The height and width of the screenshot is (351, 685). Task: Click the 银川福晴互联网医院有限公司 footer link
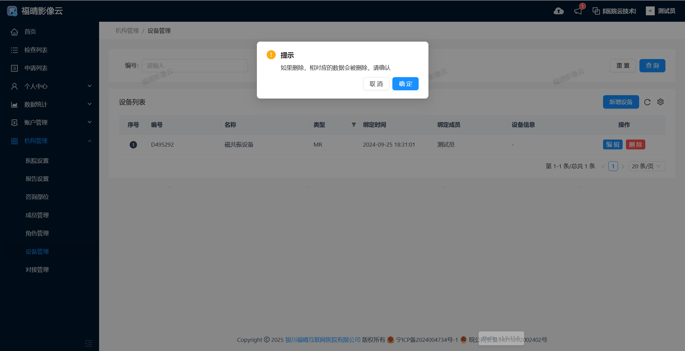click(323, 340)
